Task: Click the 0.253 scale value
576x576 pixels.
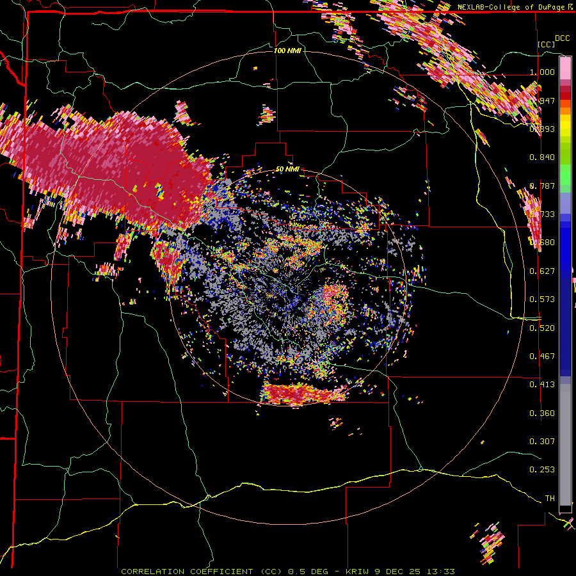Action: pos(542,470)
